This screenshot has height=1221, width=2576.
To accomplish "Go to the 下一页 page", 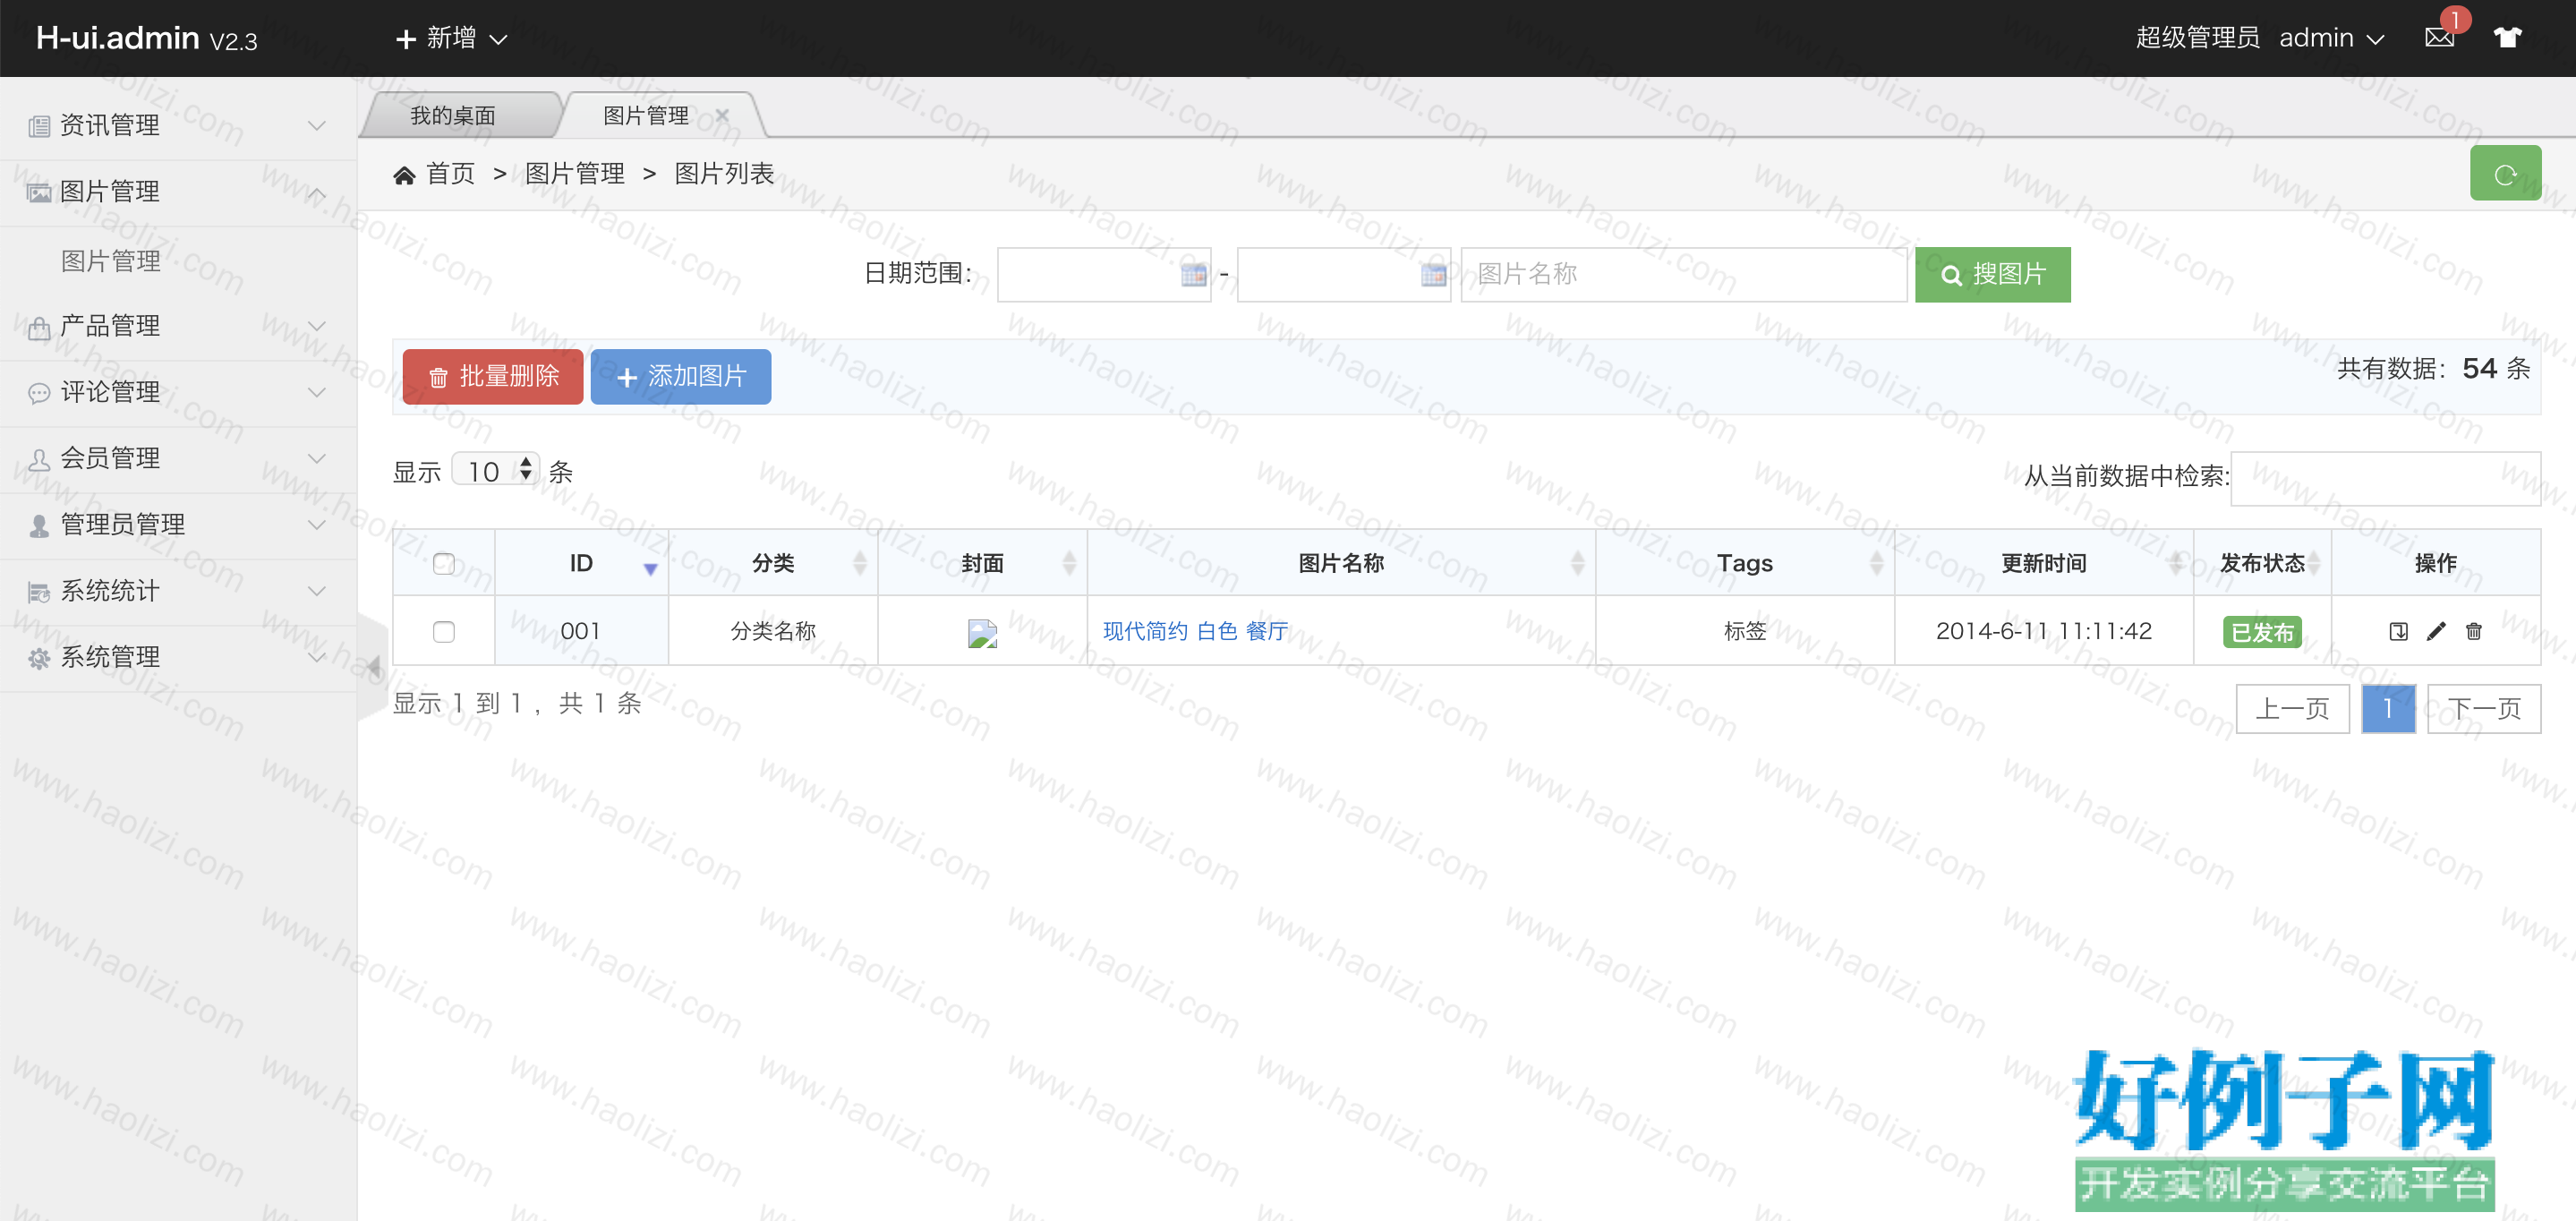I will 2483,709.
